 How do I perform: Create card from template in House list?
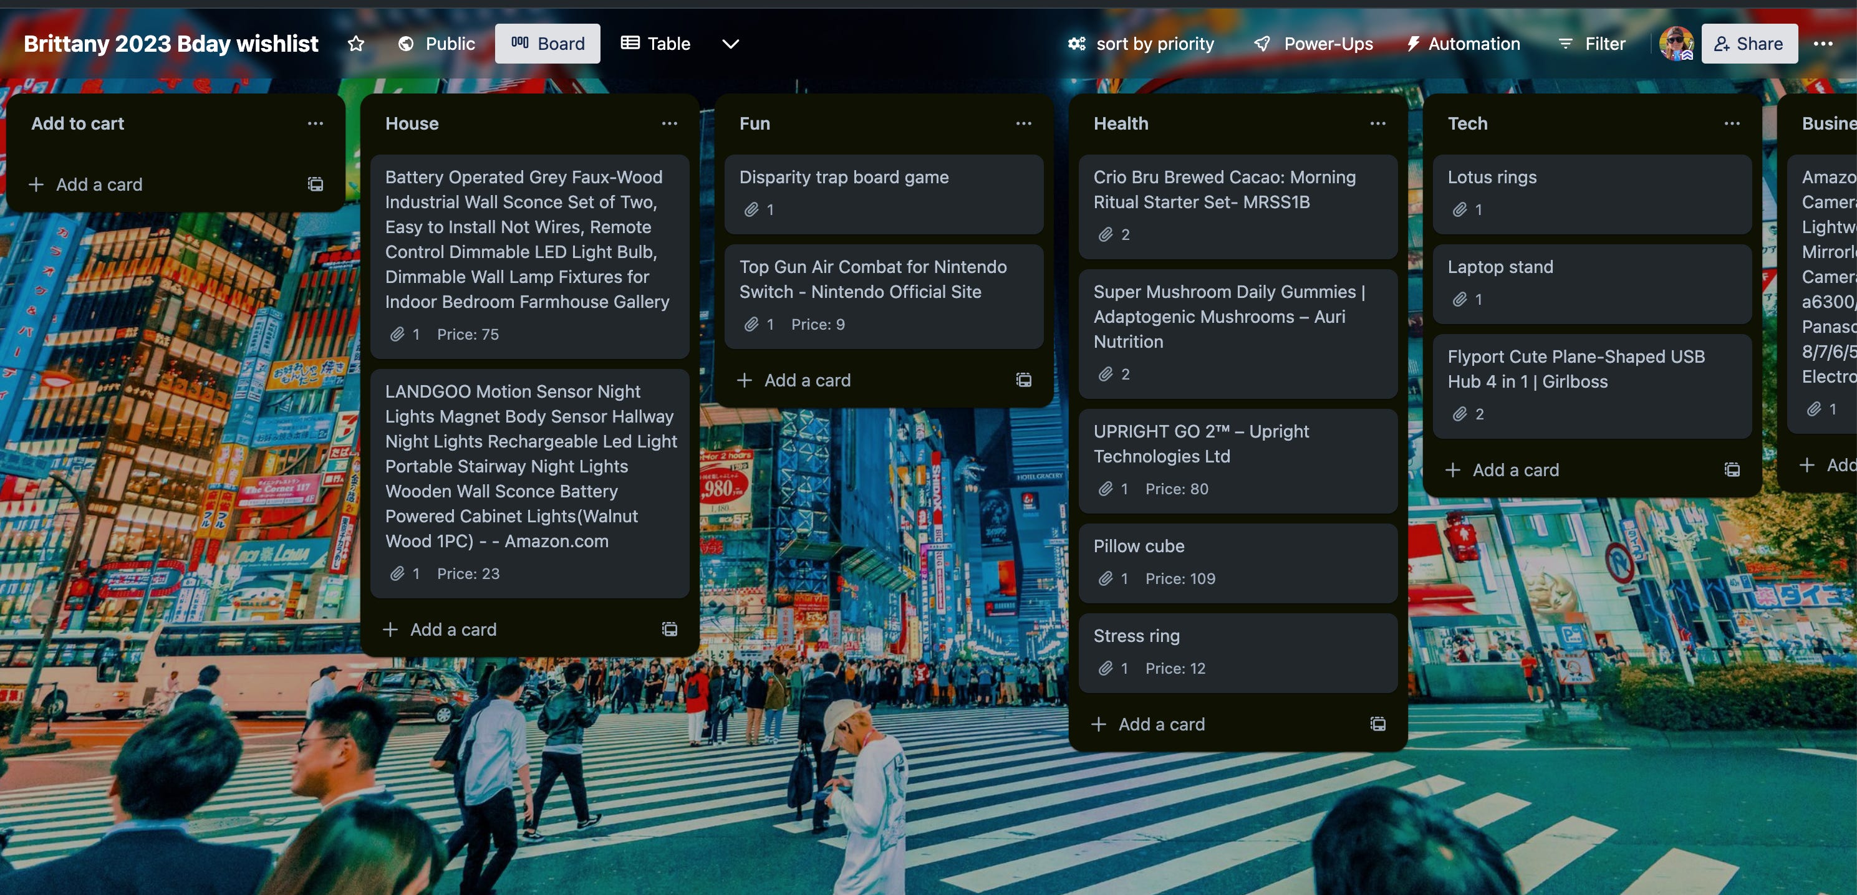tap(669, 629)
